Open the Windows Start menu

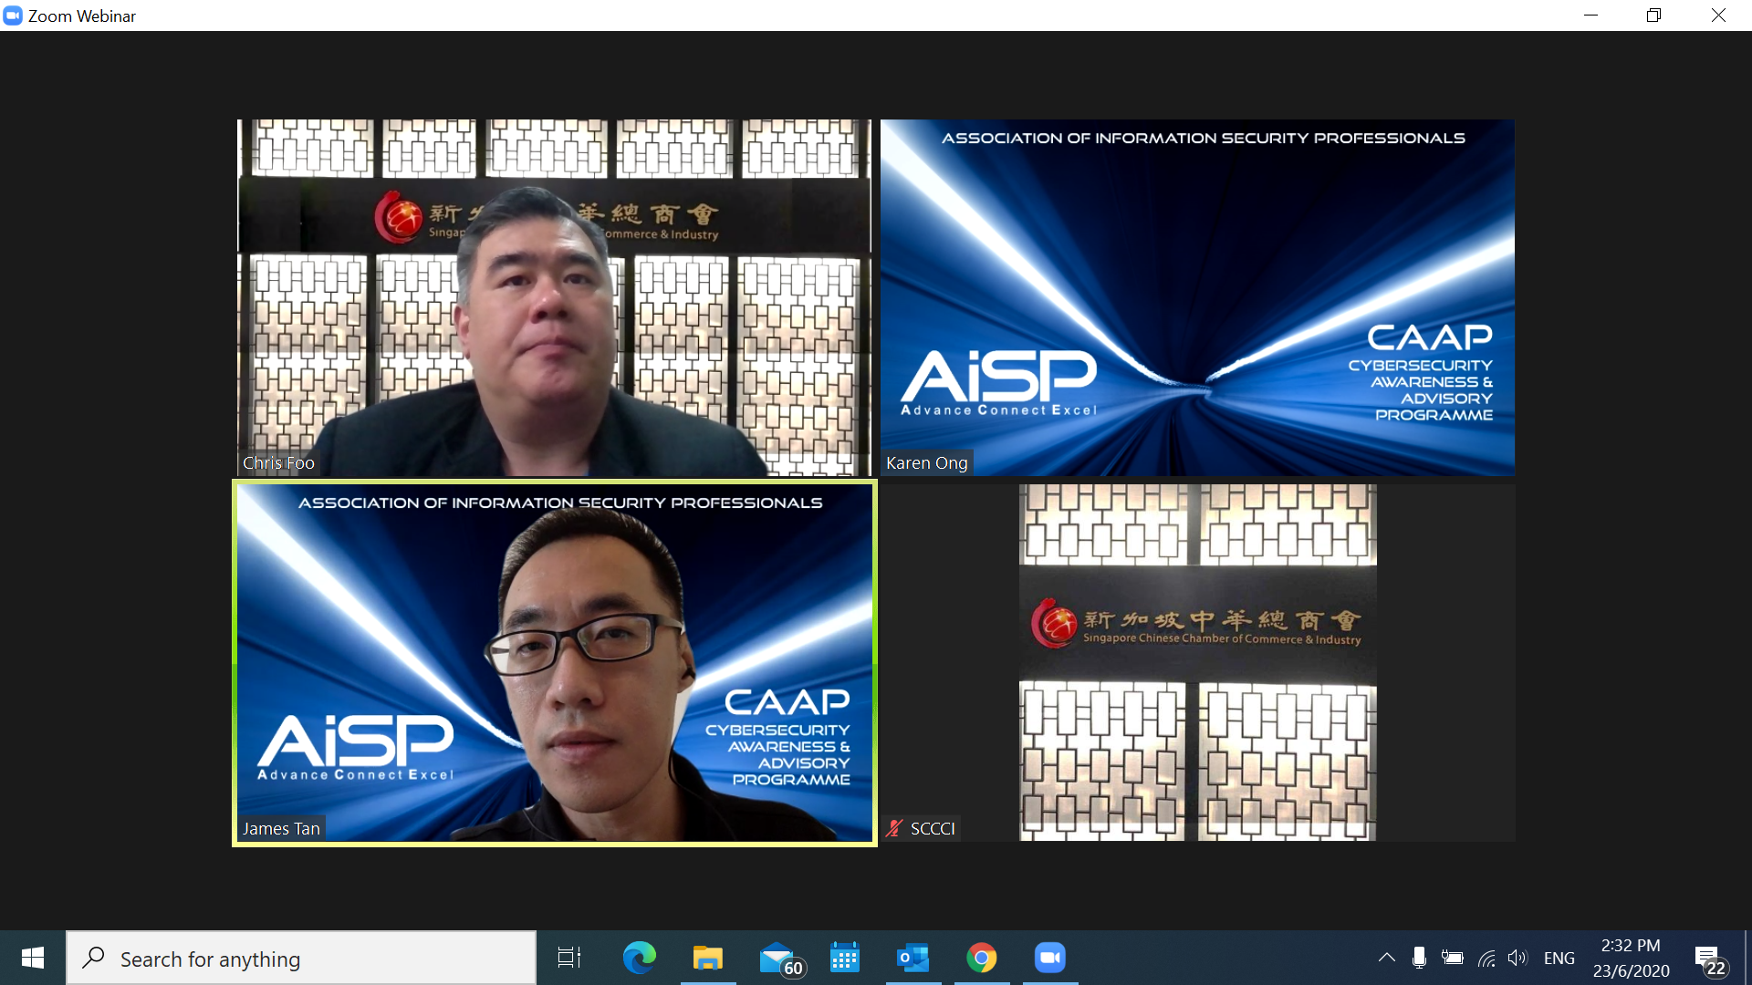(x=33, y=958)
